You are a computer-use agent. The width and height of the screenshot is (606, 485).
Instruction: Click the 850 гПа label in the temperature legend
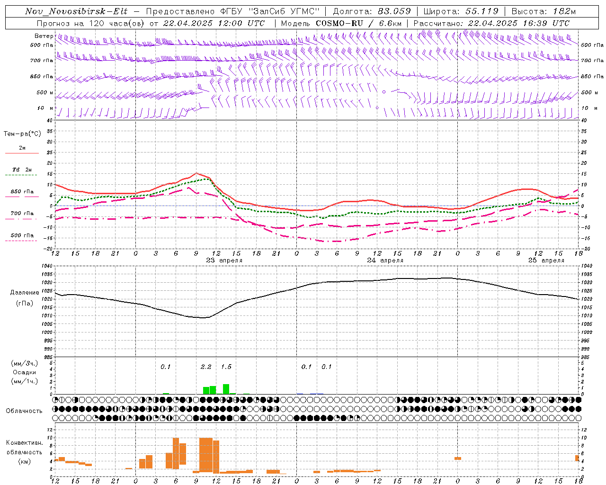click(22, 192)
